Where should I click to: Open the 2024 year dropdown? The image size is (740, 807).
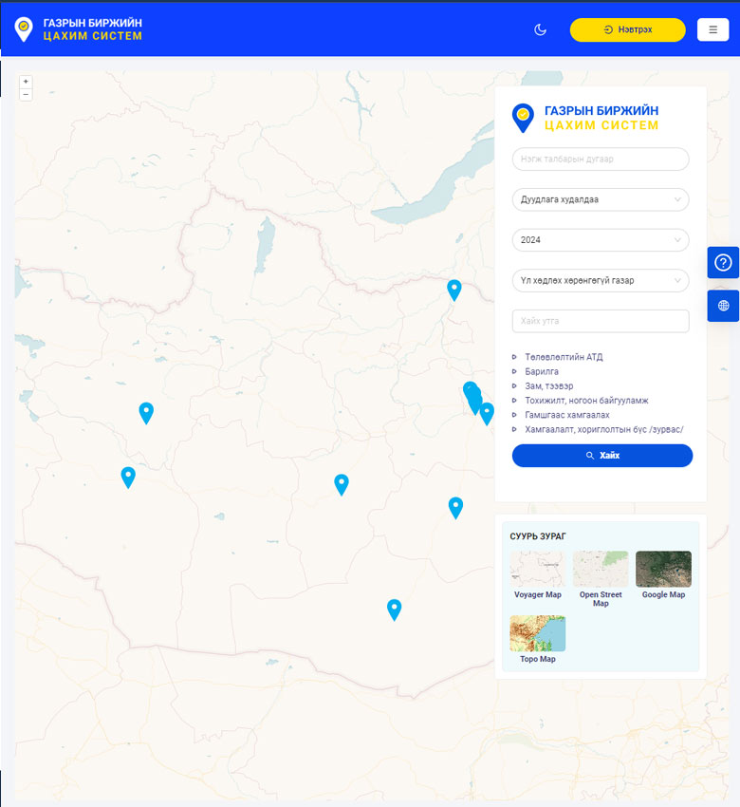600,240
